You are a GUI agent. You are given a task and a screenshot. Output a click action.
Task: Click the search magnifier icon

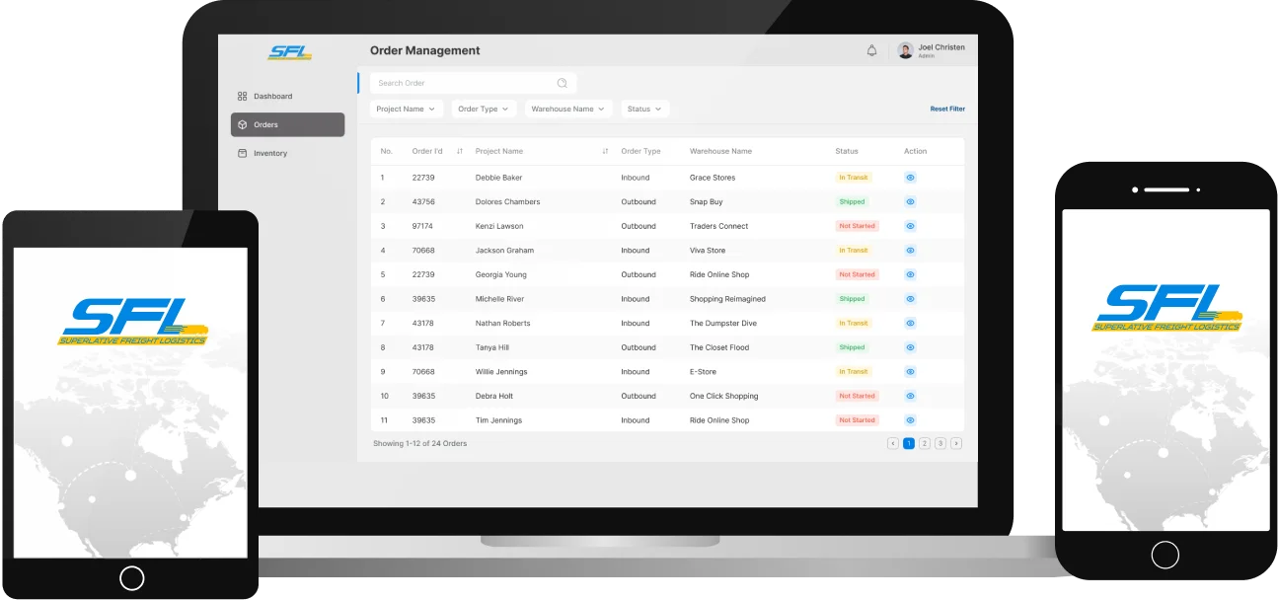(562, 84)
